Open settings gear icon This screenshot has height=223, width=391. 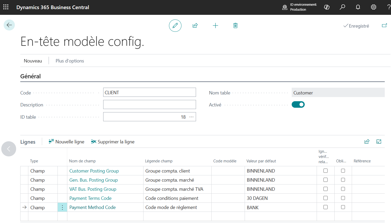(374, 7)
